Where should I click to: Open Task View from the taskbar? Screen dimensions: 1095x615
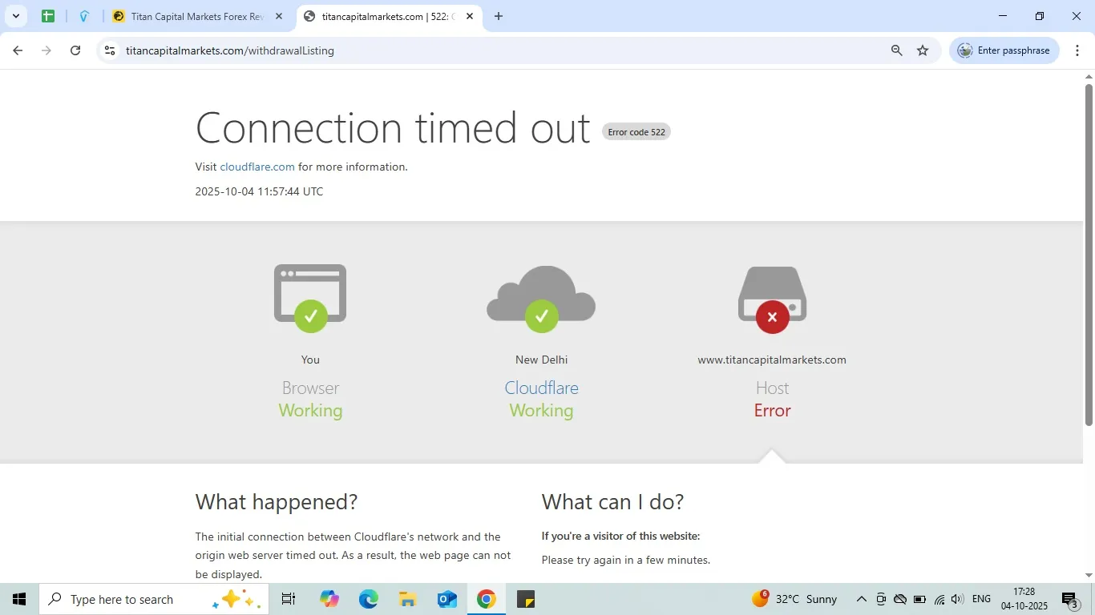click(289, 599)
